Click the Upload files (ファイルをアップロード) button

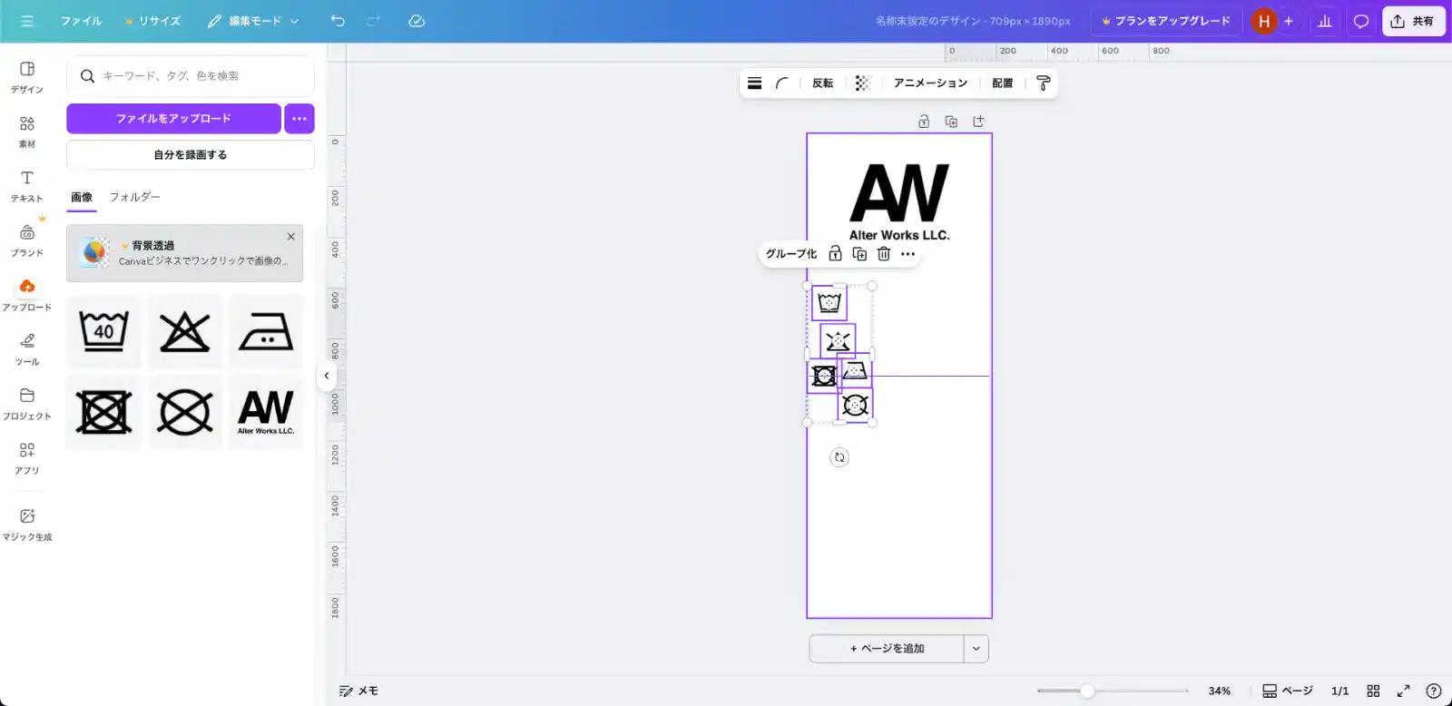[x=173, y=119]
